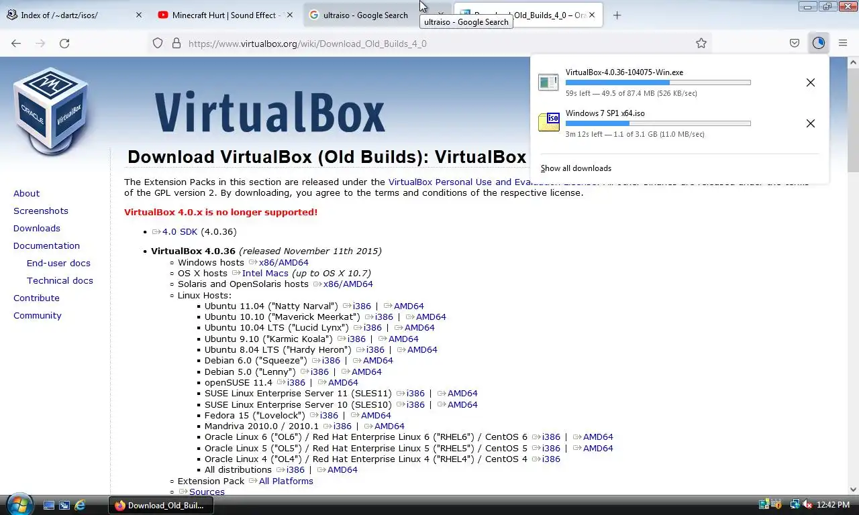The image size is (859, 515).
Task: Click the Windows 7 ISO download progress bar
Action: pos(658,123)
